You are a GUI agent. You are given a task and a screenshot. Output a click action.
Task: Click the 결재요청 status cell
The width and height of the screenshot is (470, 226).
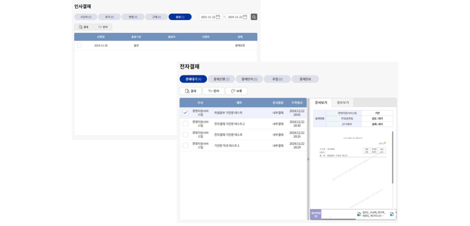tap(240, 46)
